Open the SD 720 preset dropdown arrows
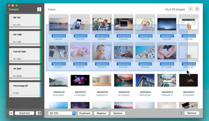Screen dimensions: 209x121 (x=74, y=113)
